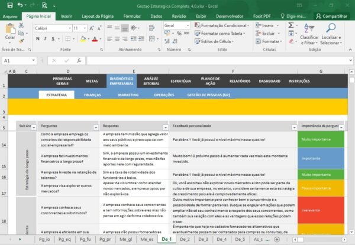Open the Calibri font name dropdown

pos(69,28)
